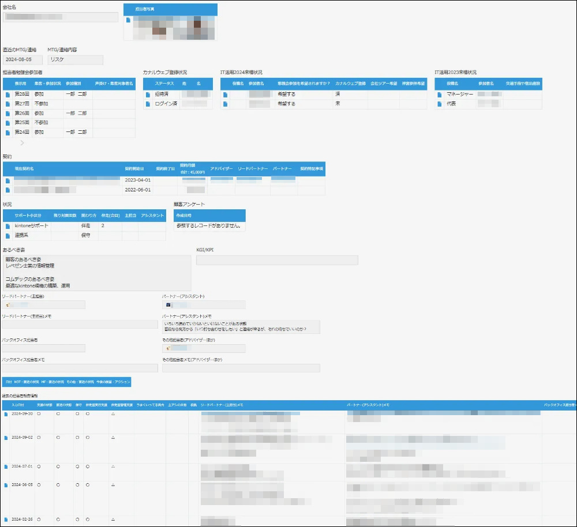Viewport: 577px width, 527px height.
Task: Open record icon in カナルウェブ登録 未 row
Action: [225, 104]
